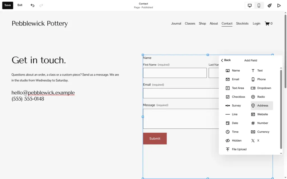Add a Time field
Viewport: 287px width, 179px height.
pos(232,132)
